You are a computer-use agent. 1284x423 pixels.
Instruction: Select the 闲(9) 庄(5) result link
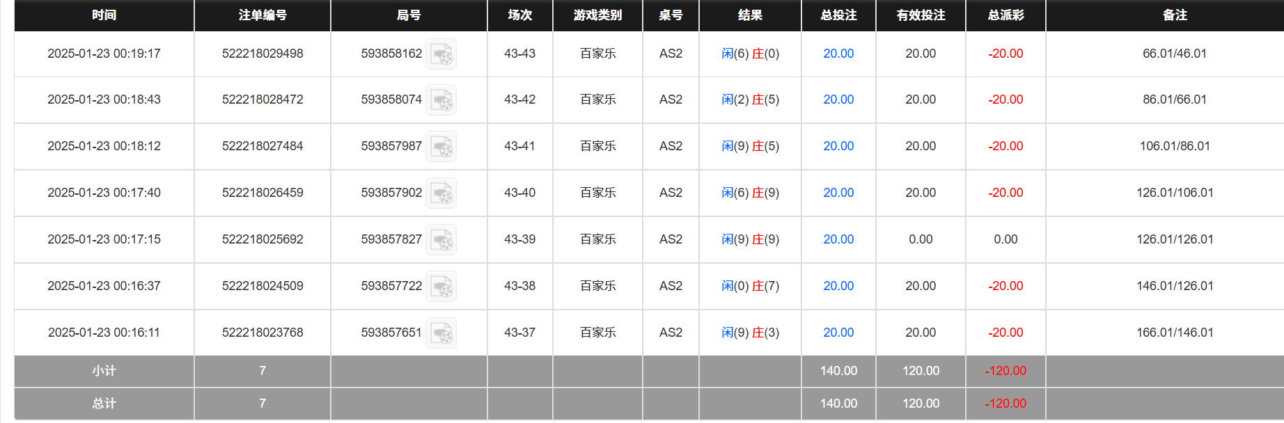point(750,146)
